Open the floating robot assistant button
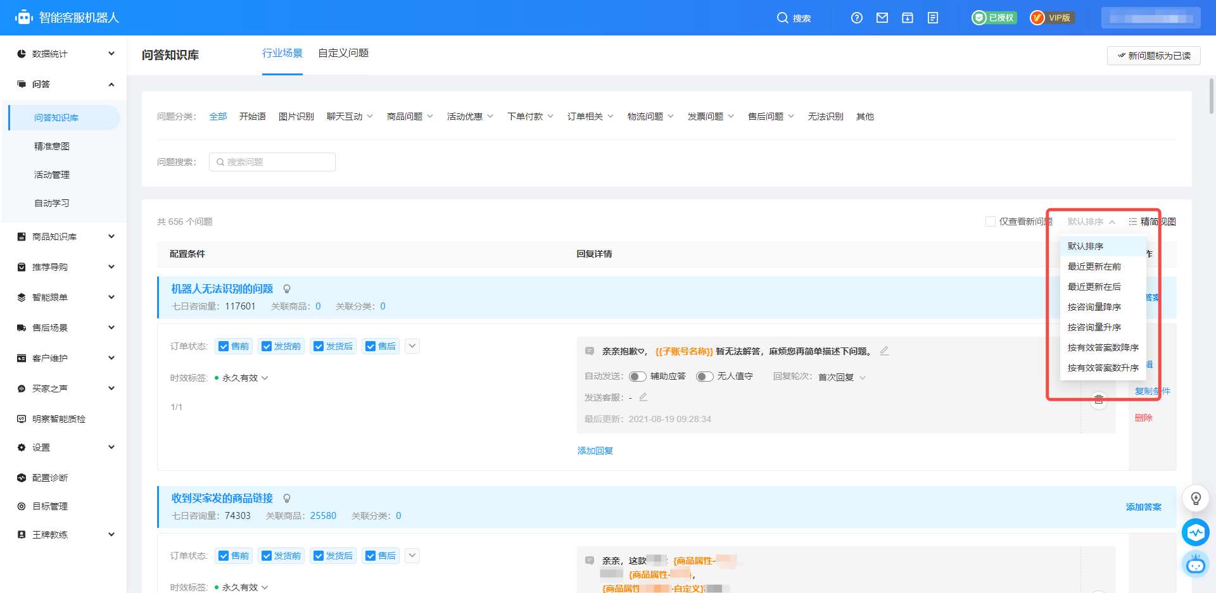This screenshot has width=1216, height=593. click(x=1196, y=564)
